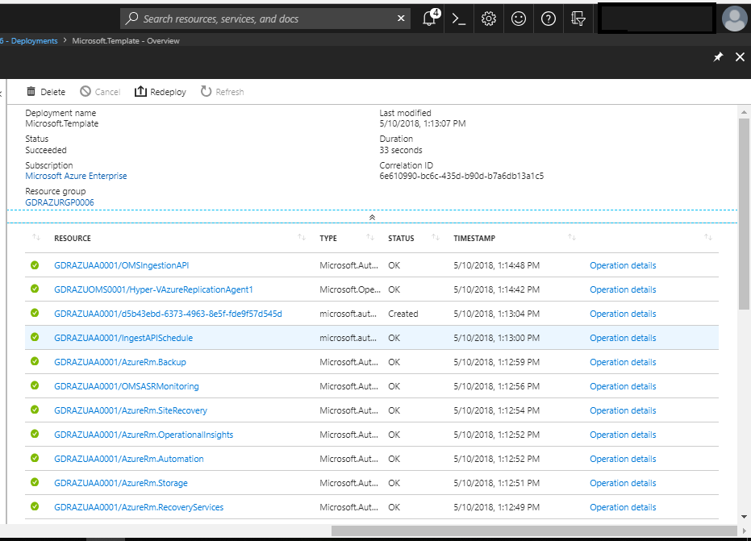Open the AzureRm.OperationalInsights resource link
The image size is (751, 541).
(x=144, y=435)
